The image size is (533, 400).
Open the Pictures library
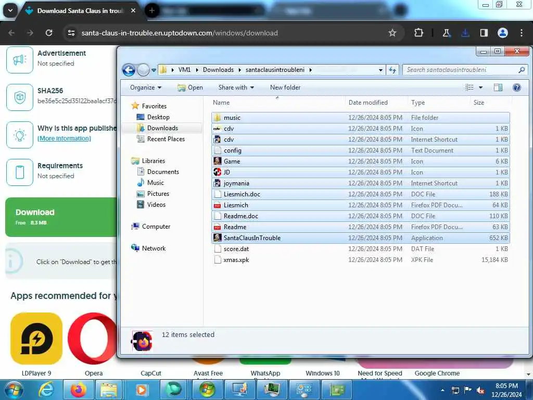[x=158, y=194]
